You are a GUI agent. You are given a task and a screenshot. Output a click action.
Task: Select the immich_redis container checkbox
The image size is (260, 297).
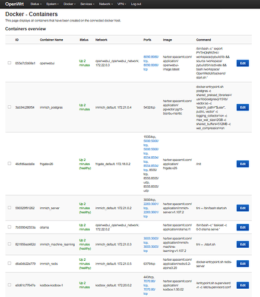click(x=9, y=263)
